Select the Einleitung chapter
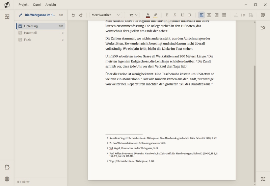Screen dimensions: 270x186 pyautogui.click(x=41, y=26)
